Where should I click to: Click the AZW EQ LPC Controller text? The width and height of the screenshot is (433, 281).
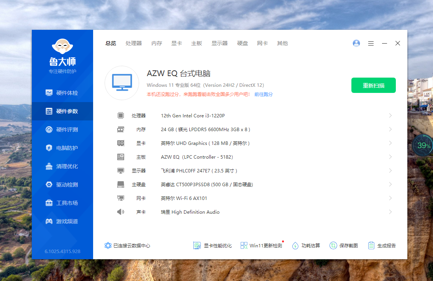pyautogui.click(x=197, y=157)
